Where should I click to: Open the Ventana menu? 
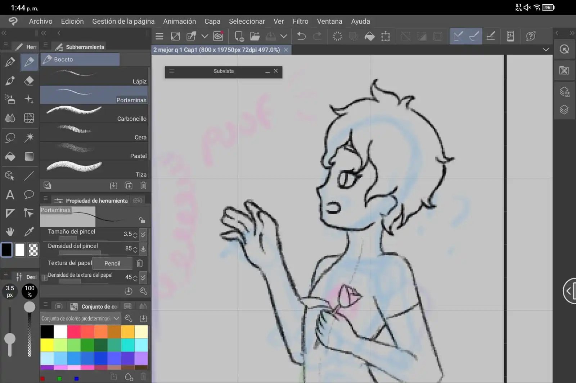coord(330,21)
